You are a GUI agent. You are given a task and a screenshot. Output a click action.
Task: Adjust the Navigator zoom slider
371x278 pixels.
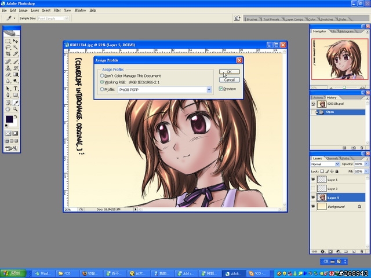(x=344, y=87)
